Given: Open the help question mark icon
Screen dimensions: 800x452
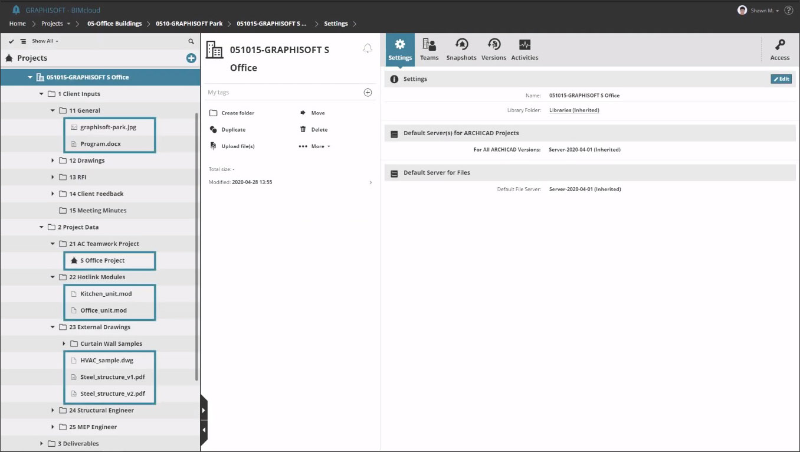Looking at the screenshot, I should click(x=788, y=11).
